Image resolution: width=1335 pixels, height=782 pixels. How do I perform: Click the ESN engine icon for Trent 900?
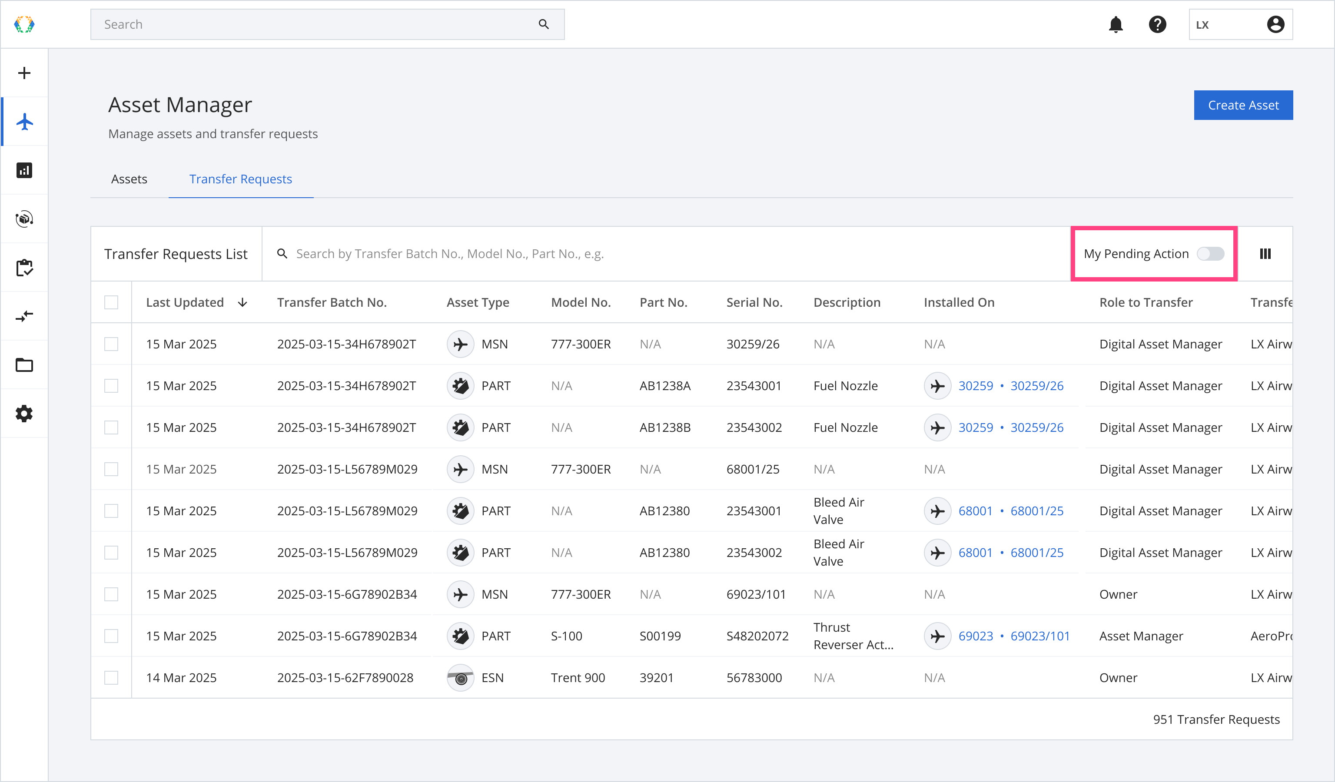[x=460, y=678]
